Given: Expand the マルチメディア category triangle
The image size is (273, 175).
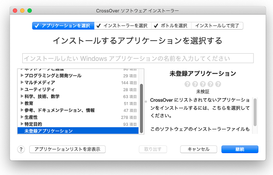Looking at the screenshot, I should [22, 82].
